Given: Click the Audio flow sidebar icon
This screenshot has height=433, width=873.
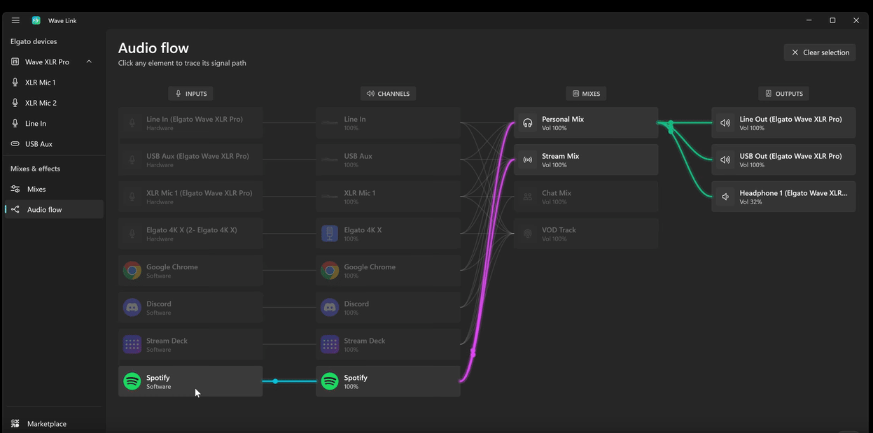Looking at the screenshot, I should click(x=15, y=209).
